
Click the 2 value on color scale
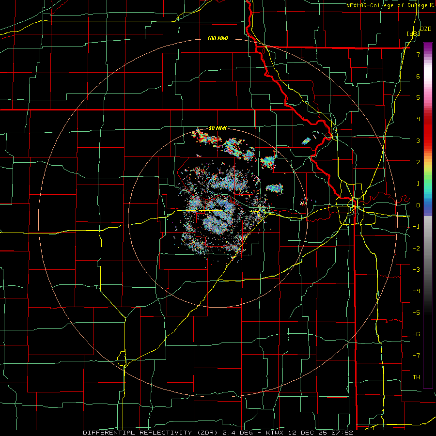pyautogui.click(x=418, y=162)
